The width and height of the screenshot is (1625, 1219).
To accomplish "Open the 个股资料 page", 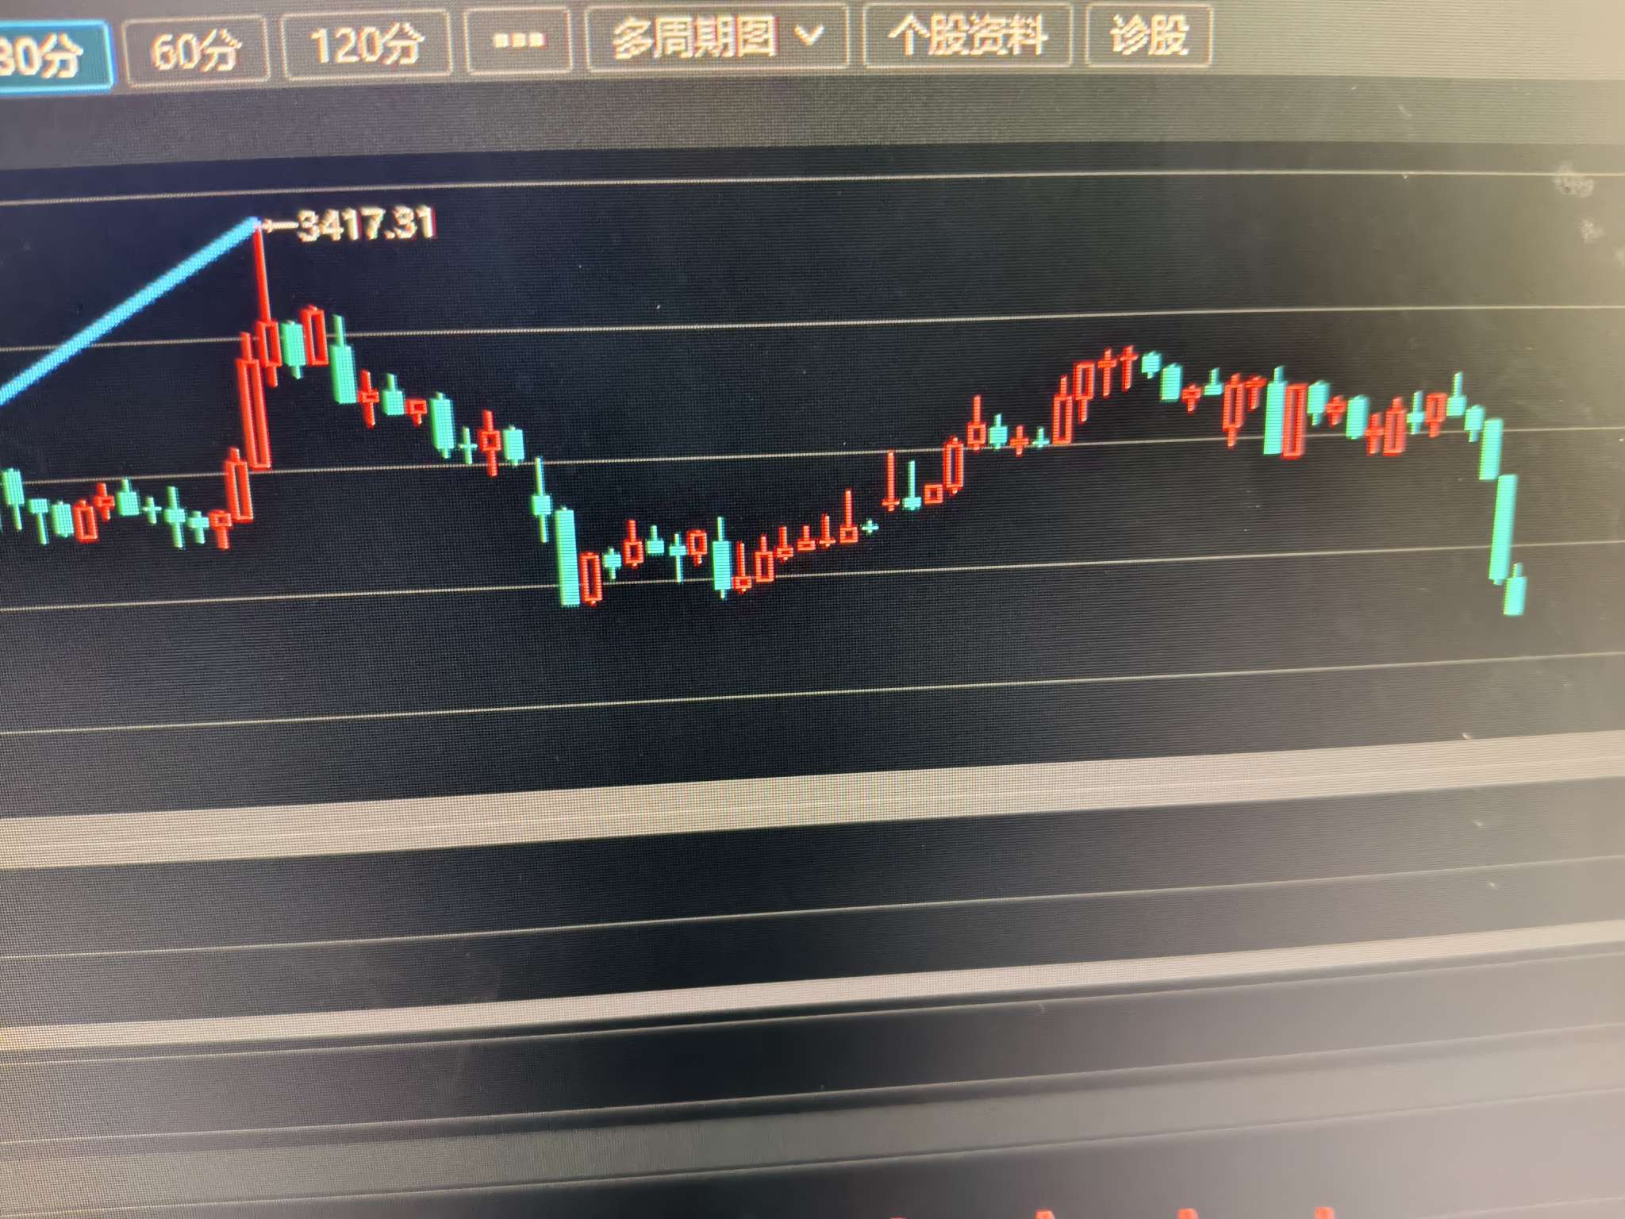I will click(x=967, y=35).
